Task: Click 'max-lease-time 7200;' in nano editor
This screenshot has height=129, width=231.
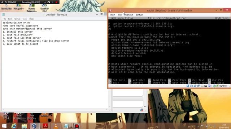Action: pos(127,56)
